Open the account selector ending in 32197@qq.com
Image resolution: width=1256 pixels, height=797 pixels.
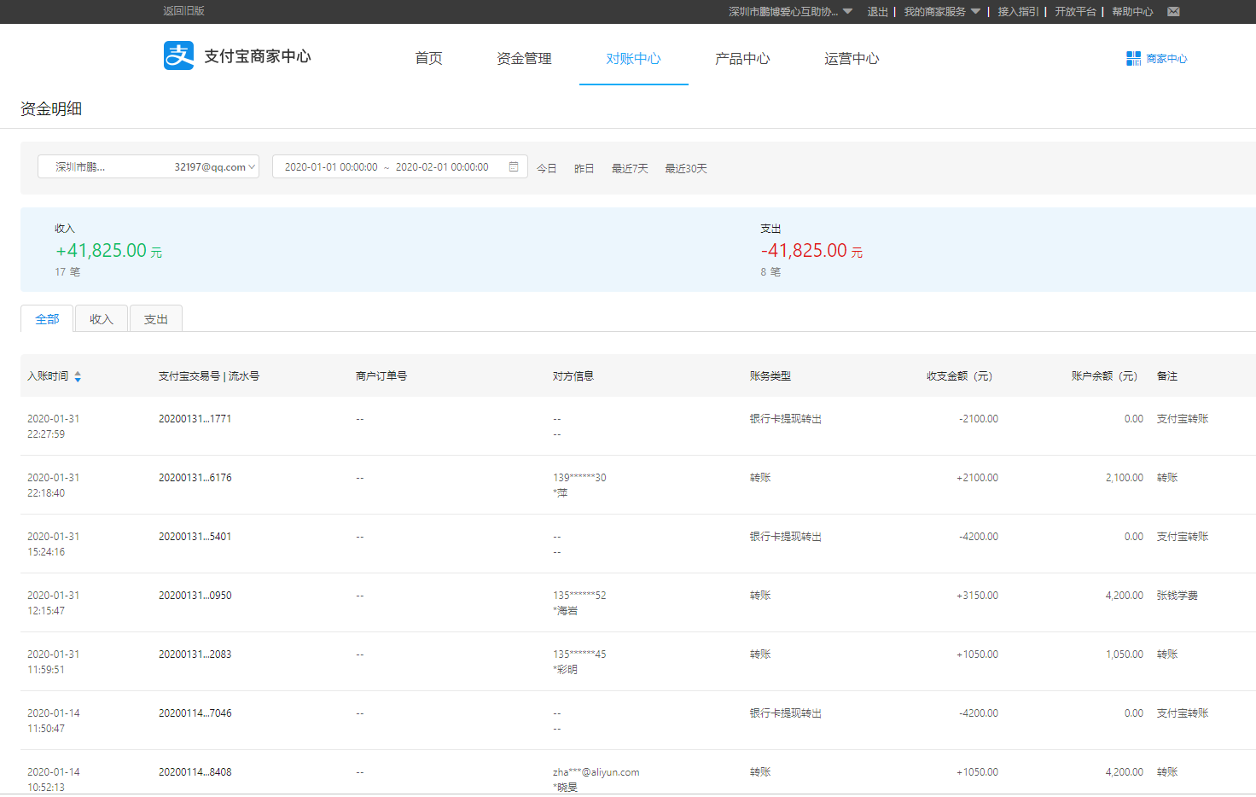click(148, 167)
